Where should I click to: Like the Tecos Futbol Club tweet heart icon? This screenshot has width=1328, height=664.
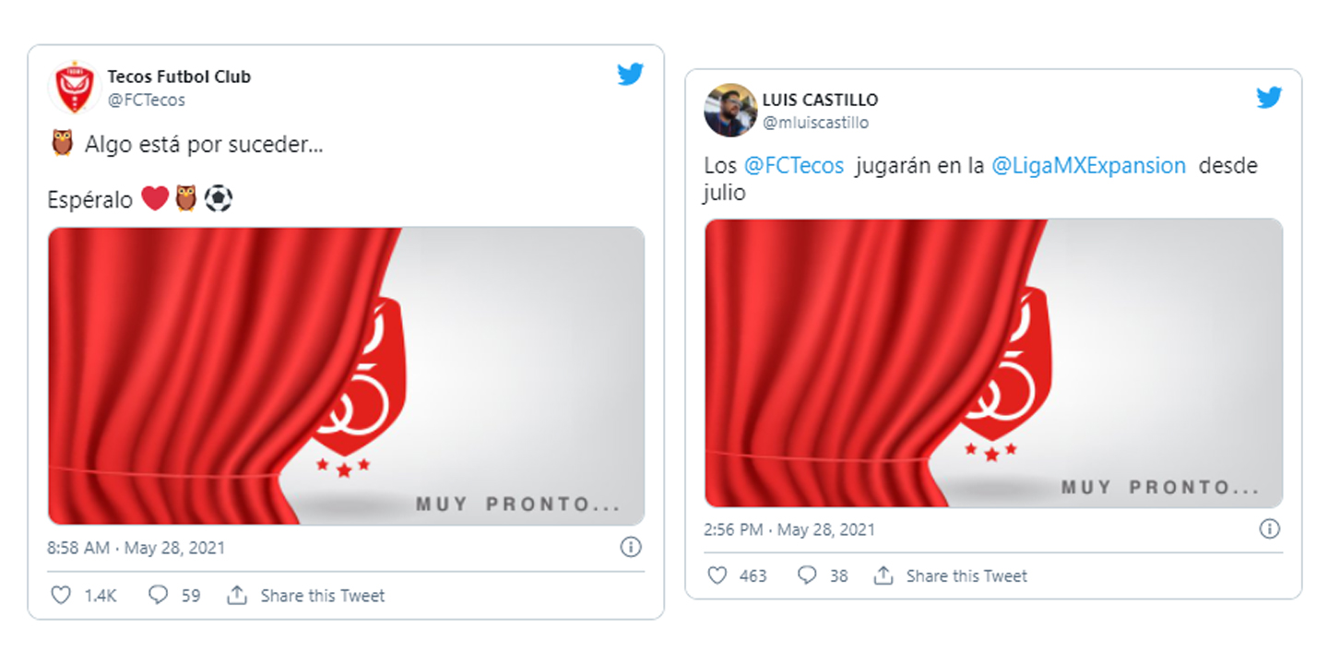[x=61, y=596]
